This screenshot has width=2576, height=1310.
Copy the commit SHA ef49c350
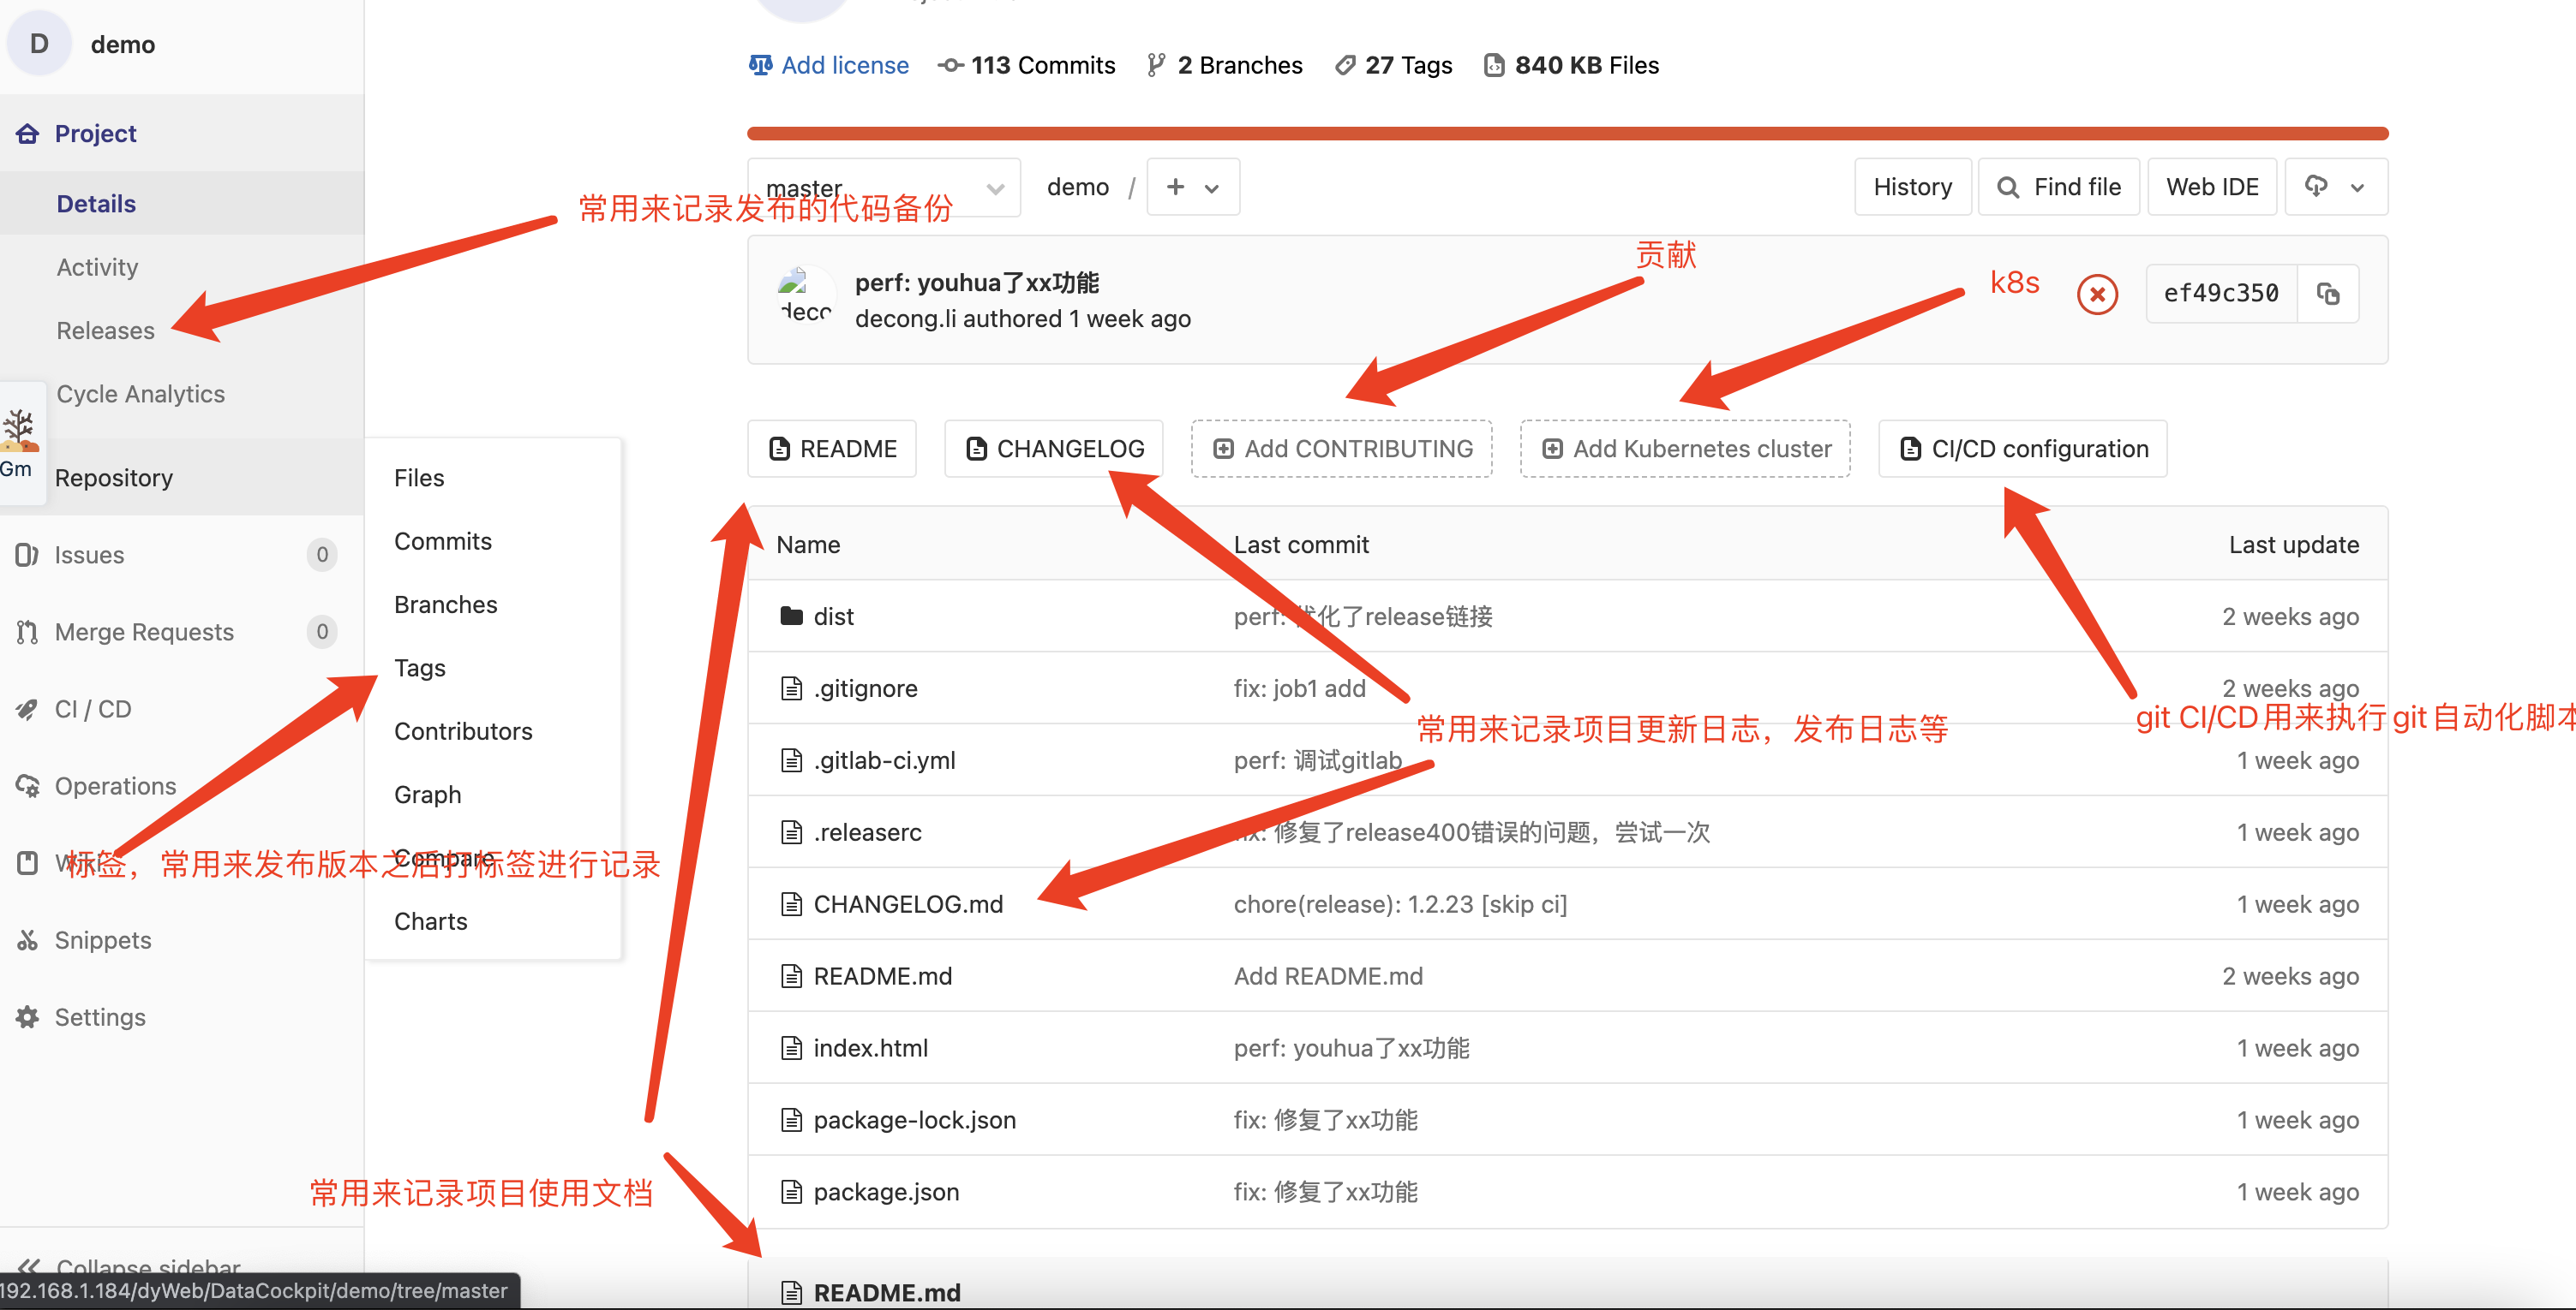2330,293
